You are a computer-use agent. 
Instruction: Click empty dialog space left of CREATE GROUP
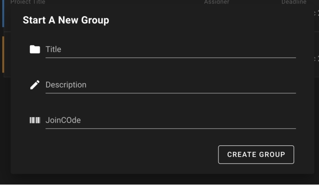click(x=115, y=155)
